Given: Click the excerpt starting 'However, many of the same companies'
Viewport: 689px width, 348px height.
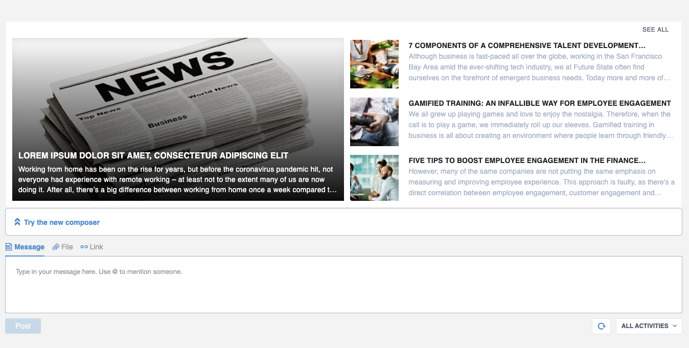Looking at the screenshot, I should tap(542, 182).
